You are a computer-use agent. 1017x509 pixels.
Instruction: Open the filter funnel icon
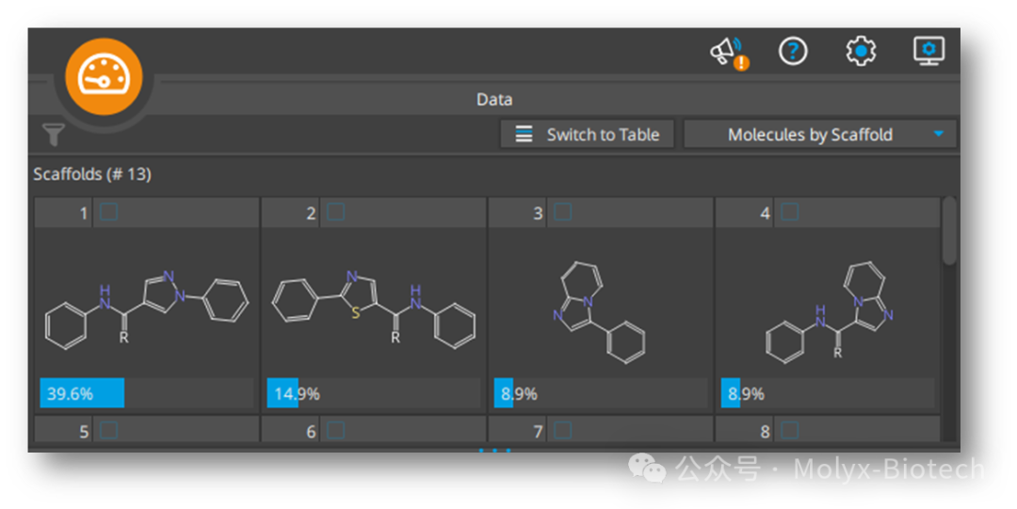tap(53, 135)
